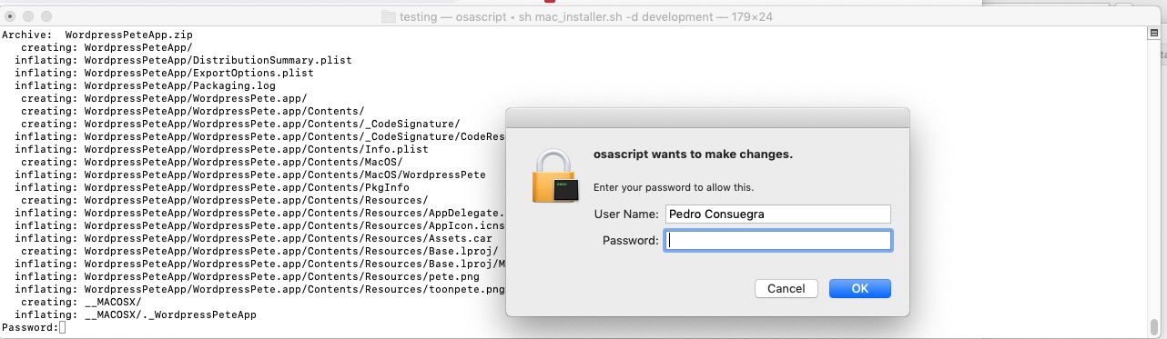Viewport: 1167px width, 339px height.
Task: Click the folder proxy icon in the Terminal title
Action: coord(388,16)
